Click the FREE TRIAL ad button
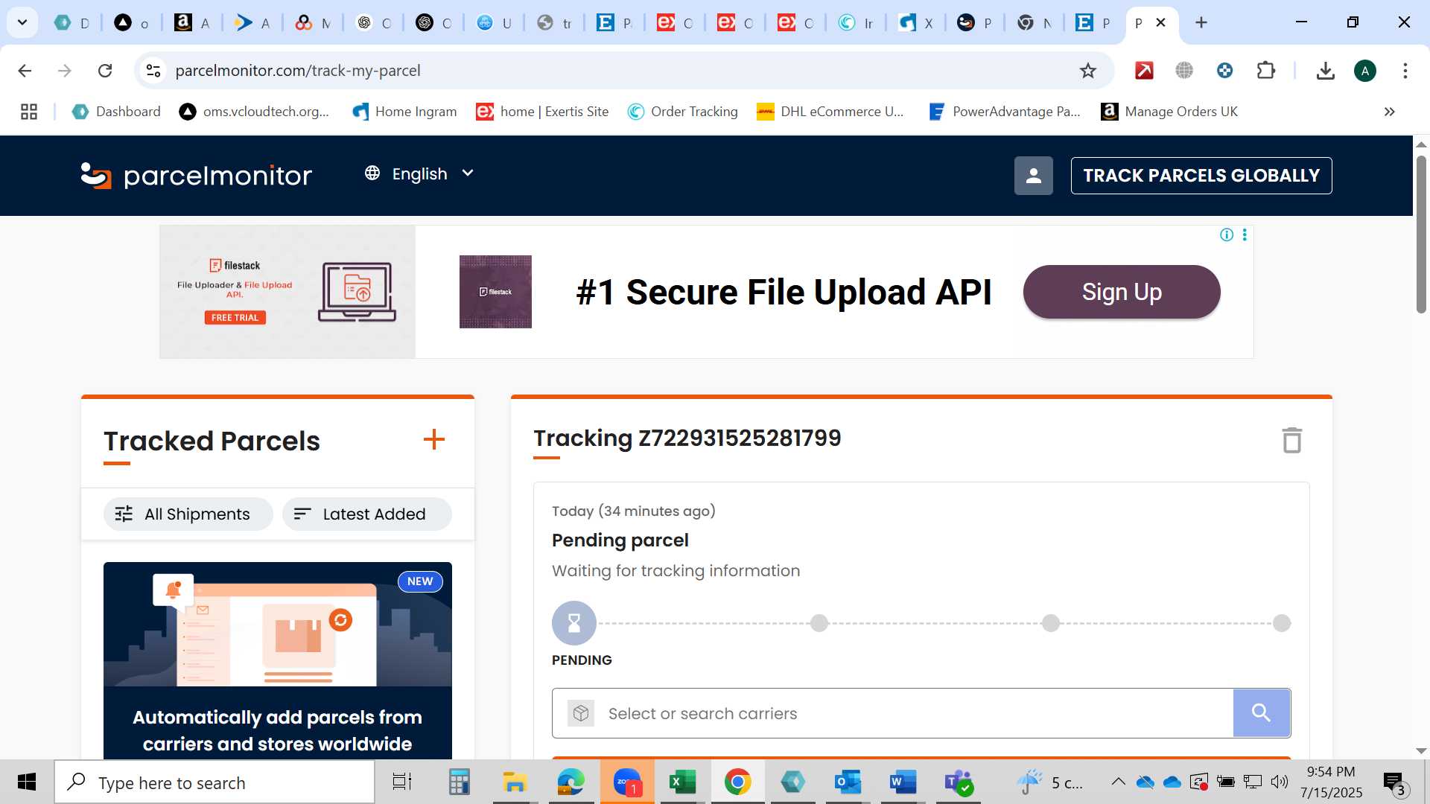1430x804 pixels. [235, 318]
